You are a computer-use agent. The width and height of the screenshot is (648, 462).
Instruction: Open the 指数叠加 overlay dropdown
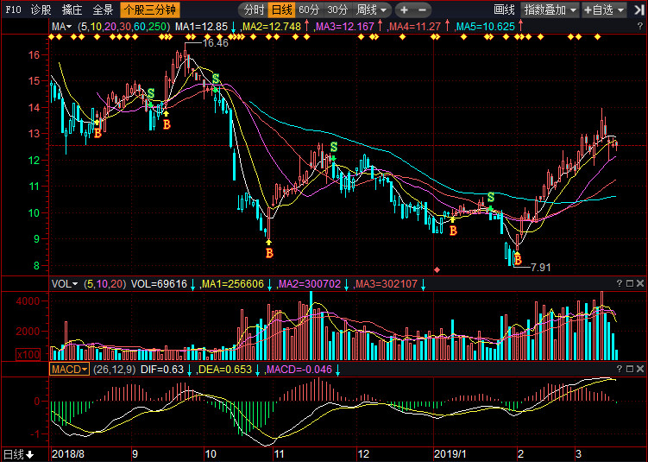(550, 10)
